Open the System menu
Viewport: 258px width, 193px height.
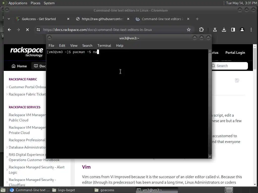[49, 3]
